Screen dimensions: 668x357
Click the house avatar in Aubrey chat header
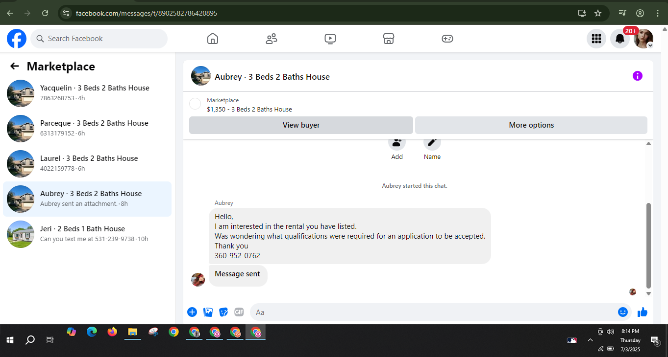(201, 76)
